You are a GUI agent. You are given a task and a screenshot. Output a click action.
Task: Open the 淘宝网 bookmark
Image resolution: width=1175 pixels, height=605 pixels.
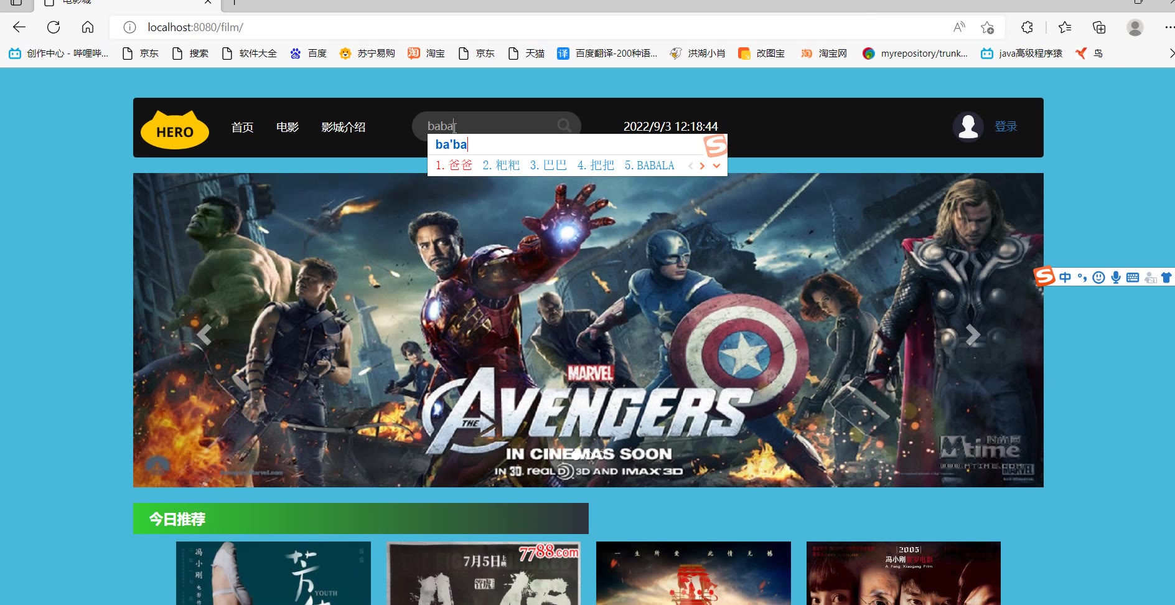pyautogui.click(x=824, y=54)
